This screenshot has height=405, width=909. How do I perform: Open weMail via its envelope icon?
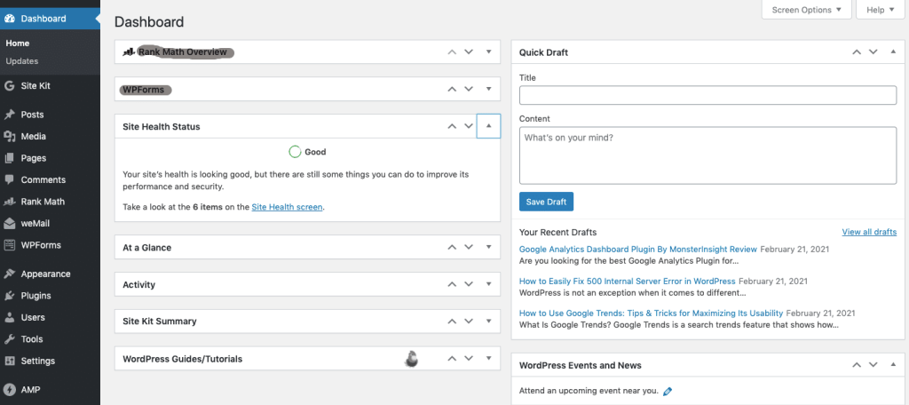9,224
